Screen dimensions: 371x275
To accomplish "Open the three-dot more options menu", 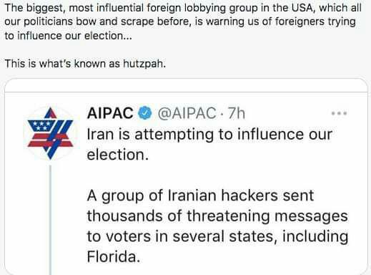I will (x=339, y=113).
